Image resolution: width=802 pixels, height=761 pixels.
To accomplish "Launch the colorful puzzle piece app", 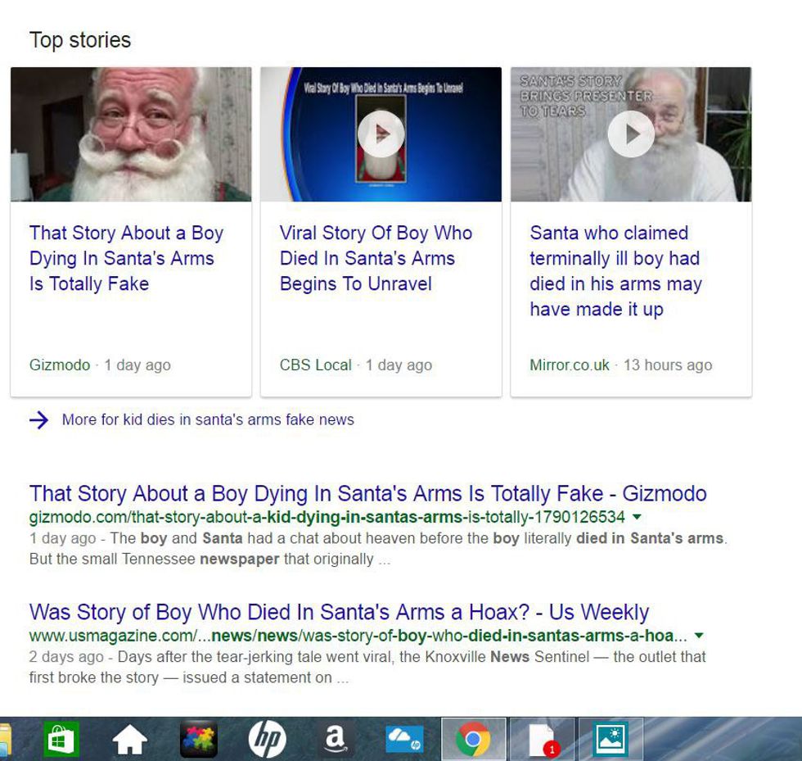I will [x=198, y=740].
